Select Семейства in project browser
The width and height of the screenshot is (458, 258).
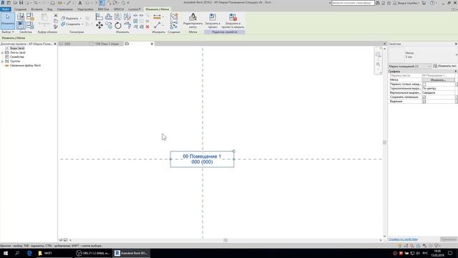click(17, 57)
